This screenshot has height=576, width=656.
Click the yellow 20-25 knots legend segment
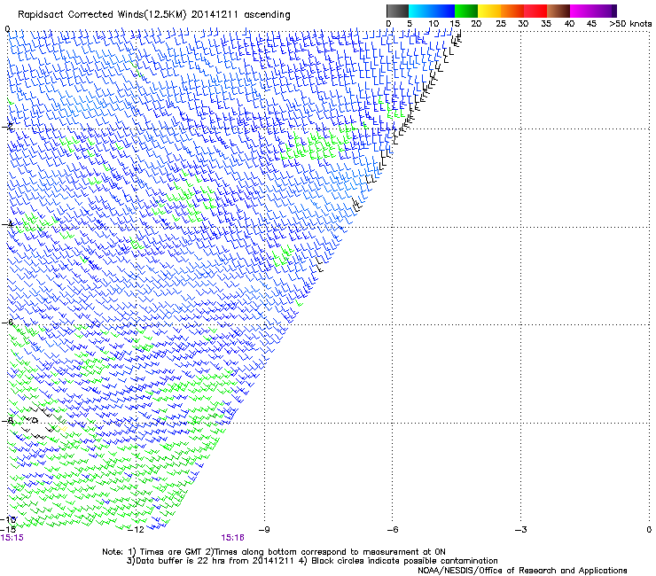coord(489,11)
